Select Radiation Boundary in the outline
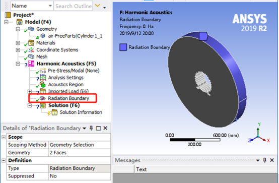This screenshot has width=279, height=183. [x=68, y=98]
